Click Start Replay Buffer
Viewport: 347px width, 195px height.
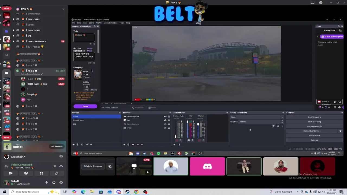[314, 126]
